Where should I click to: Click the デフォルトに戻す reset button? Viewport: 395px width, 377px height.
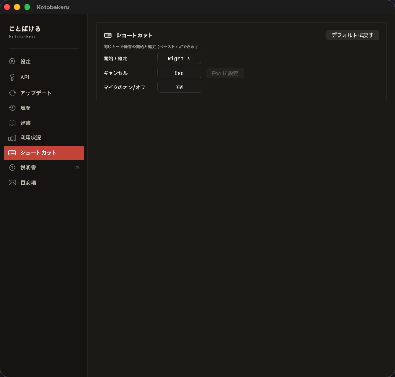(x=352, y=35)
